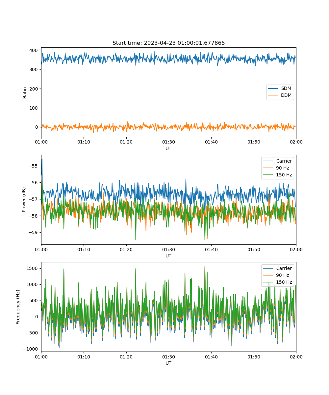The height and width of the screenshot is (395, 329).
Task: Click the 01:20 time tick of the Power plot
Action: (x=126, y=249)
